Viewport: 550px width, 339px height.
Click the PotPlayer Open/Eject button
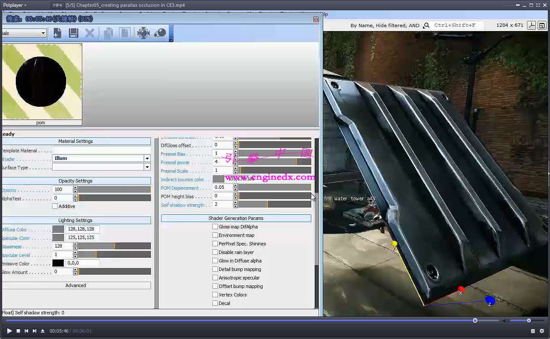coord(43,331)
